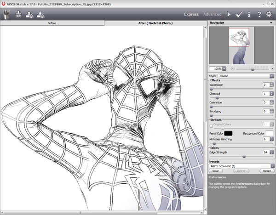
Task: Click the white Background Color swatch
Action: pos(269,133)
